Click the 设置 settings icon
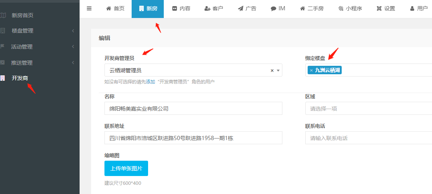The height and width of the screenshot is (194, 432). pyautogui.click(x=379, y=8)
